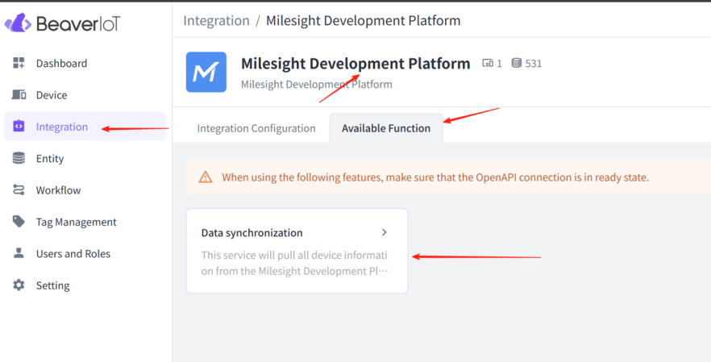Click the entity count icon beside 531
This screenshot has width=711, height=362.
(x=517, y=63)
